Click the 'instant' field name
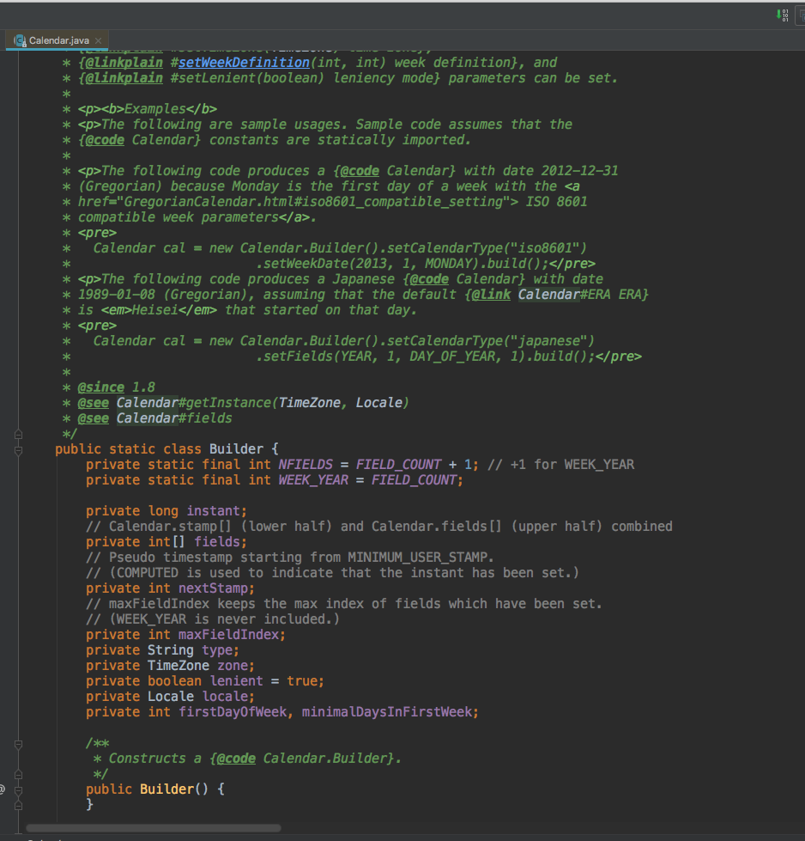805x841 pixels. coord(213,511)
